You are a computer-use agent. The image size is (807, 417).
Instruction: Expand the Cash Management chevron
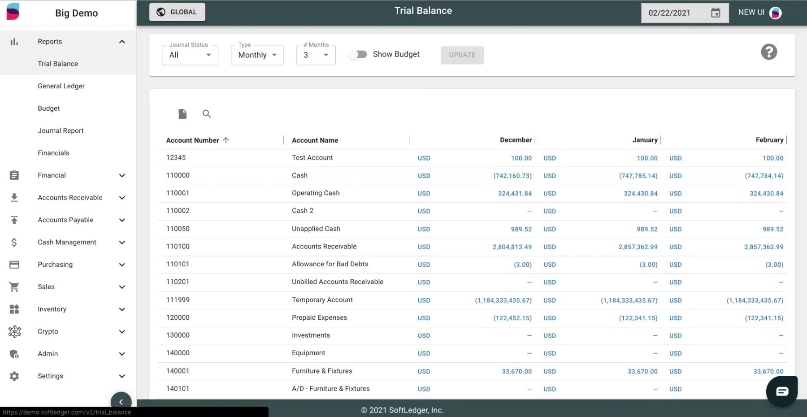point(122,243)
